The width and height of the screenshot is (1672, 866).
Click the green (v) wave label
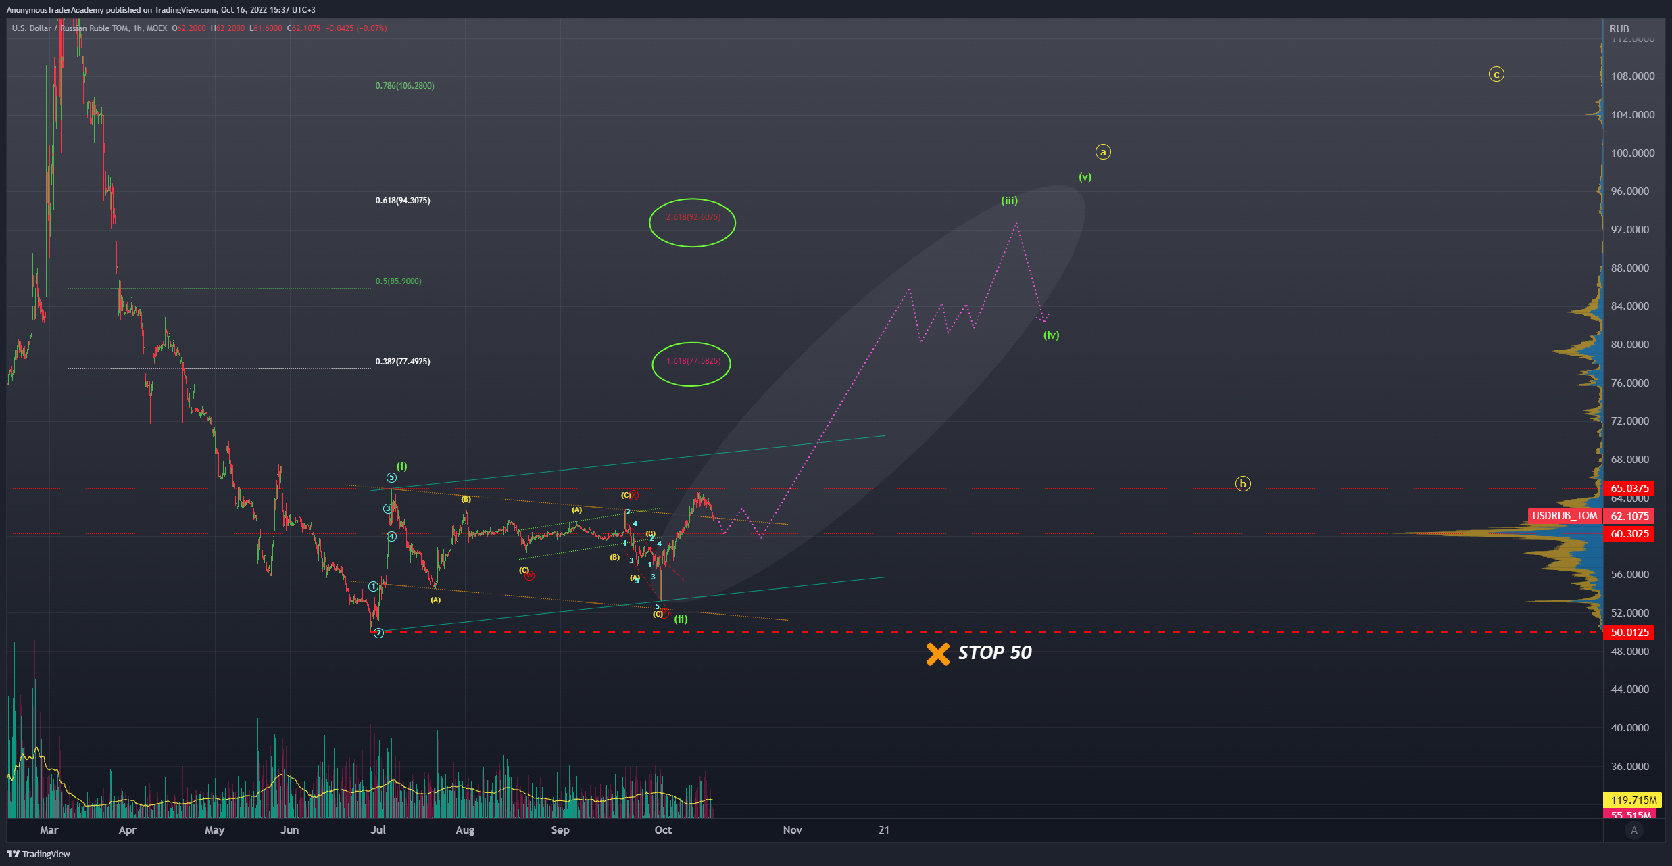point(1085,177)
